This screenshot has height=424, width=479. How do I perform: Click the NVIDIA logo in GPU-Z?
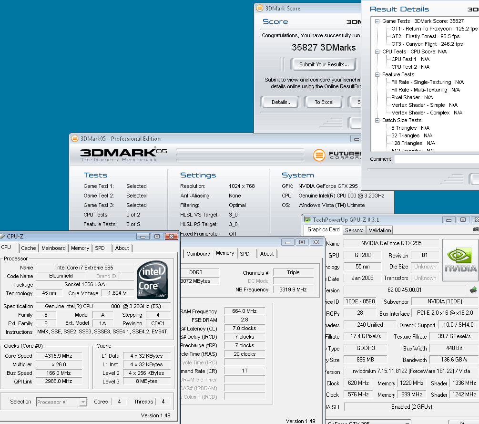point(461,260)
